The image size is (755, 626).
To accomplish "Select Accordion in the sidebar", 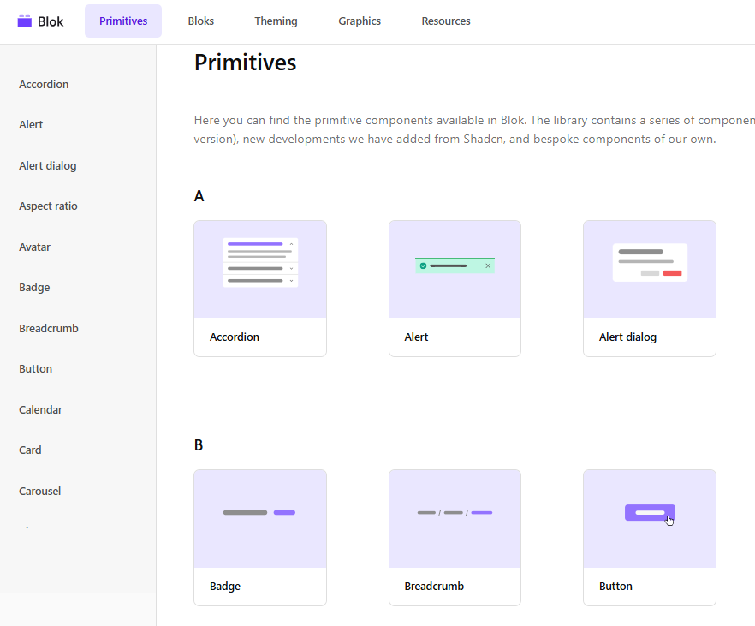I will (44, 84).
